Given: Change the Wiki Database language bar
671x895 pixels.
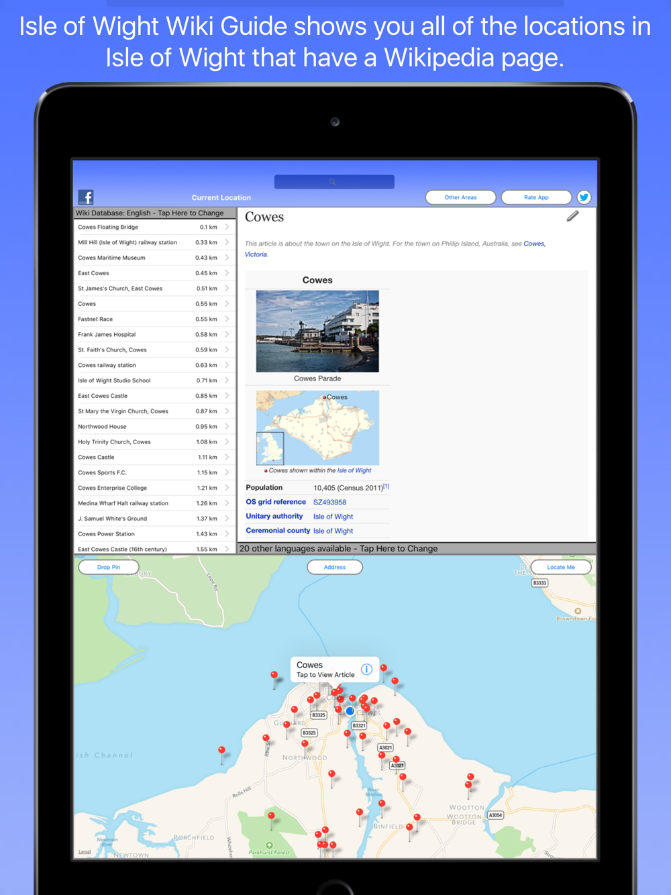Looking at the screenshot, I should pos(154,213).
